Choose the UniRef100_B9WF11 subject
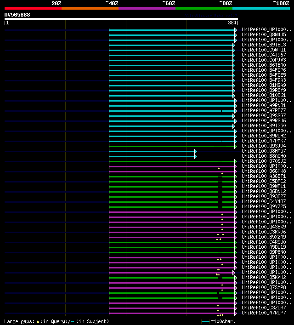 (x=264, y=186)
